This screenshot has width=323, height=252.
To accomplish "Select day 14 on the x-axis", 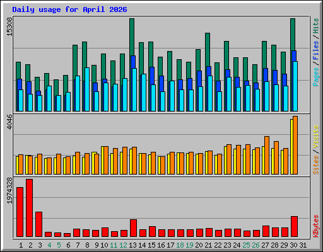I will point(142,245).
